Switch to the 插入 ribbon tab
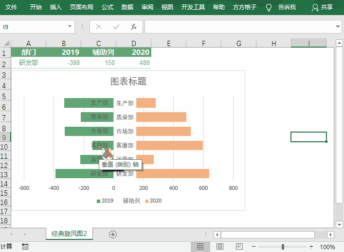The width and height of the screenshot is (344, 252). 56,7
